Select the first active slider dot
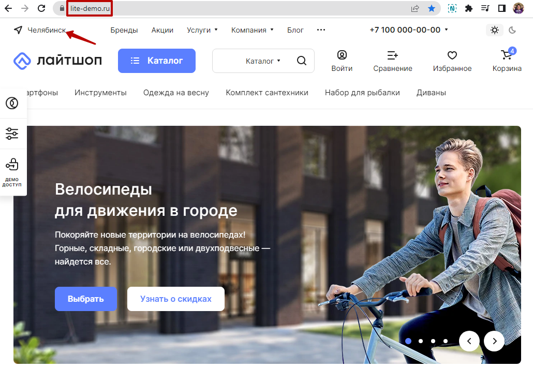 click(408, 341)
